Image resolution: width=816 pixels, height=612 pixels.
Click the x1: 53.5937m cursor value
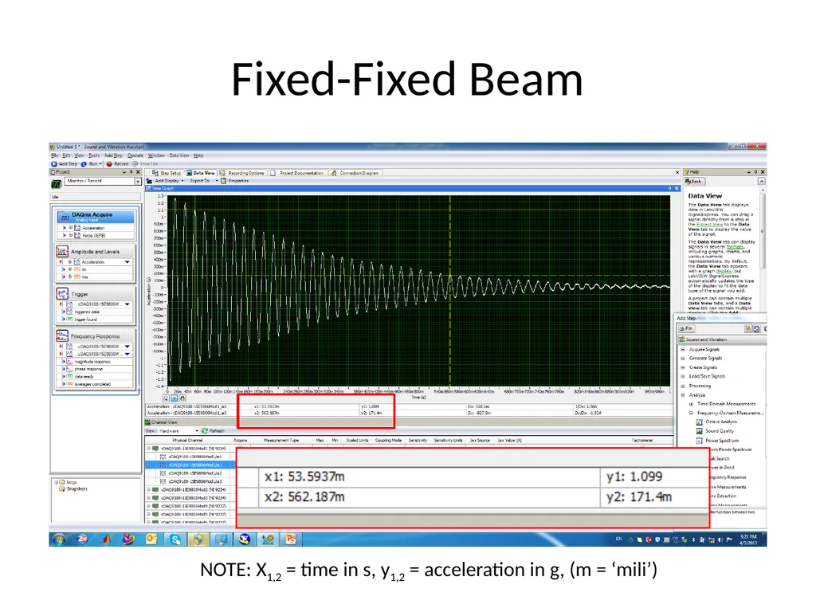coord(304,477)
